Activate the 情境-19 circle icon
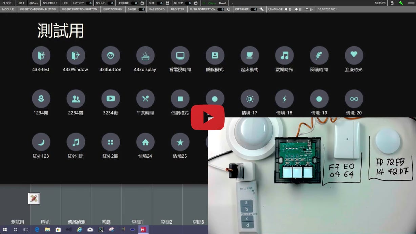Screen dimensions: 416x234 click(x=319, y=99)
